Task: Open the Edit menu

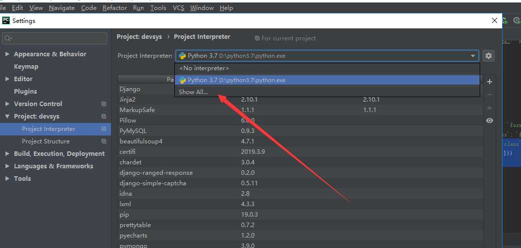Action: 17,7
